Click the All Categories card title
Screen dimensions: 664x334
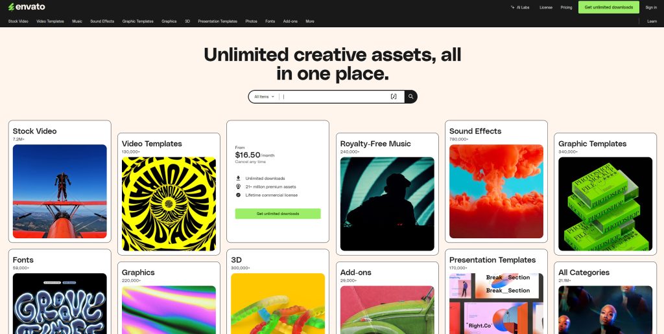click(584, 273)
